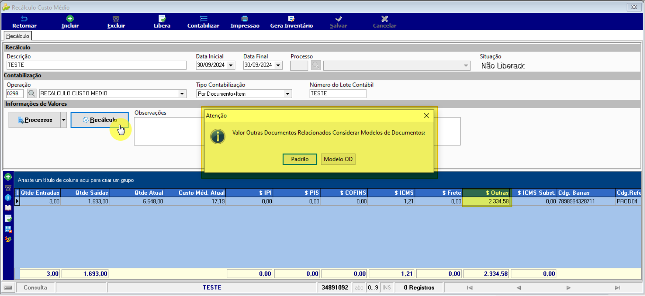The image size is (645, 296).
Task: Click Gera Inventário toolbar button
Action: click(292, 22)
